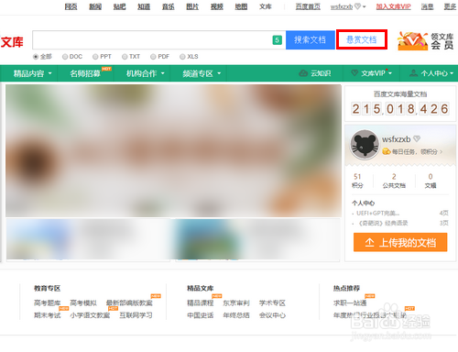Open the 名师招募 menu item
458x352 pixels.
pyautogui.click(x=85, y=73)
